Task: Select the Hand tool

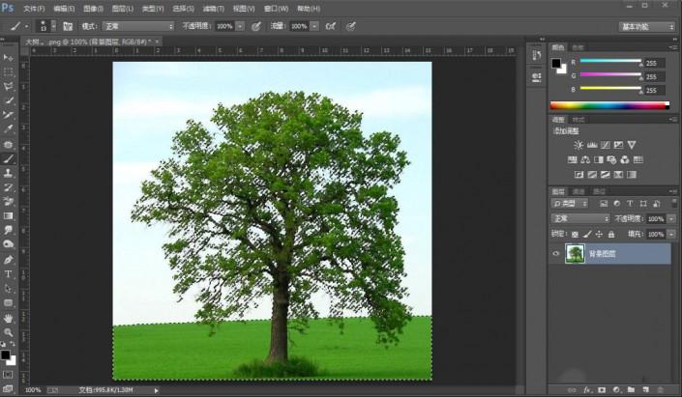Action: pyautogui.click(x=9, y=317)
